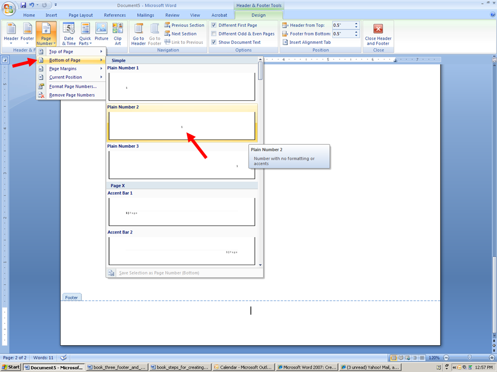Switch to Calendar - Microsoft Outlook taskbar item
This screenshot has width=497, height=372.
pos(243,367)
